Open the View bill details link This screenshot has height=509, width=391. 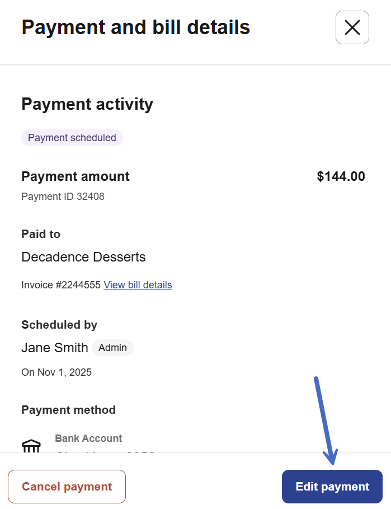(x=138, y=285)
